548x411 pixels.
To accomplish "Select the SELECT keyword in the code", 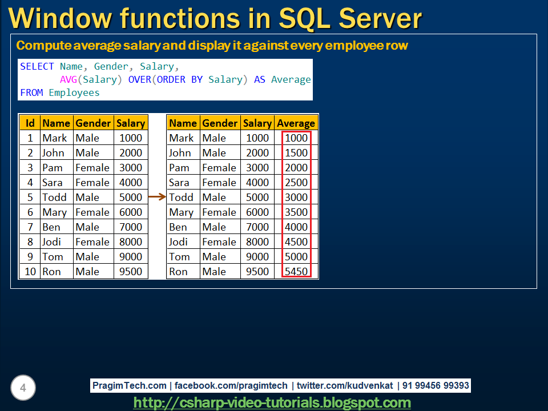I will pos(37,66).
